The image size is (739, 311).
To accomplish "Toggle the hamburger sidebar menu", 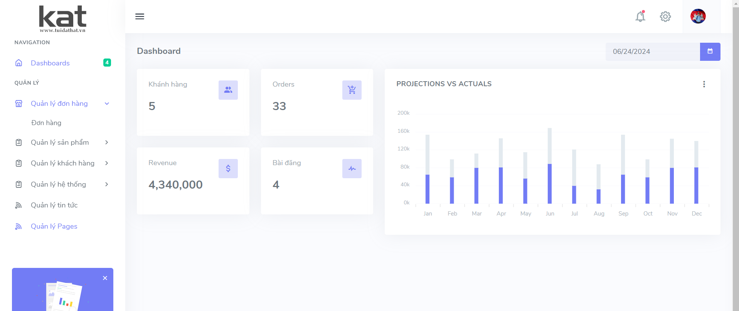I will pos(140,17).
